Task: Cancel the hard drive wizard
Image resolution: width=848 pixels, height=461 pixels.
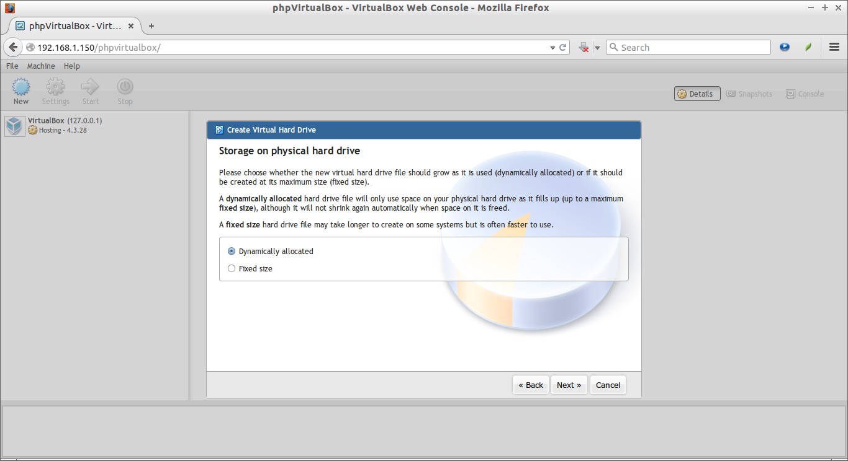Action: tap(608, 385)
